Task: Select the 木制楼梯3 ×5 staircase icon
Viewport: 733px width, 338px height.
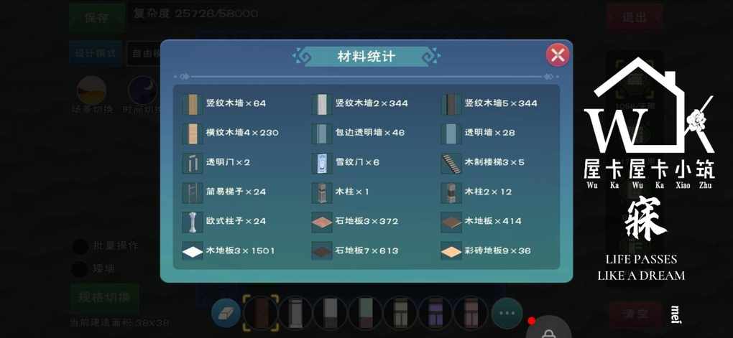Action: click(x=451, y=163)
